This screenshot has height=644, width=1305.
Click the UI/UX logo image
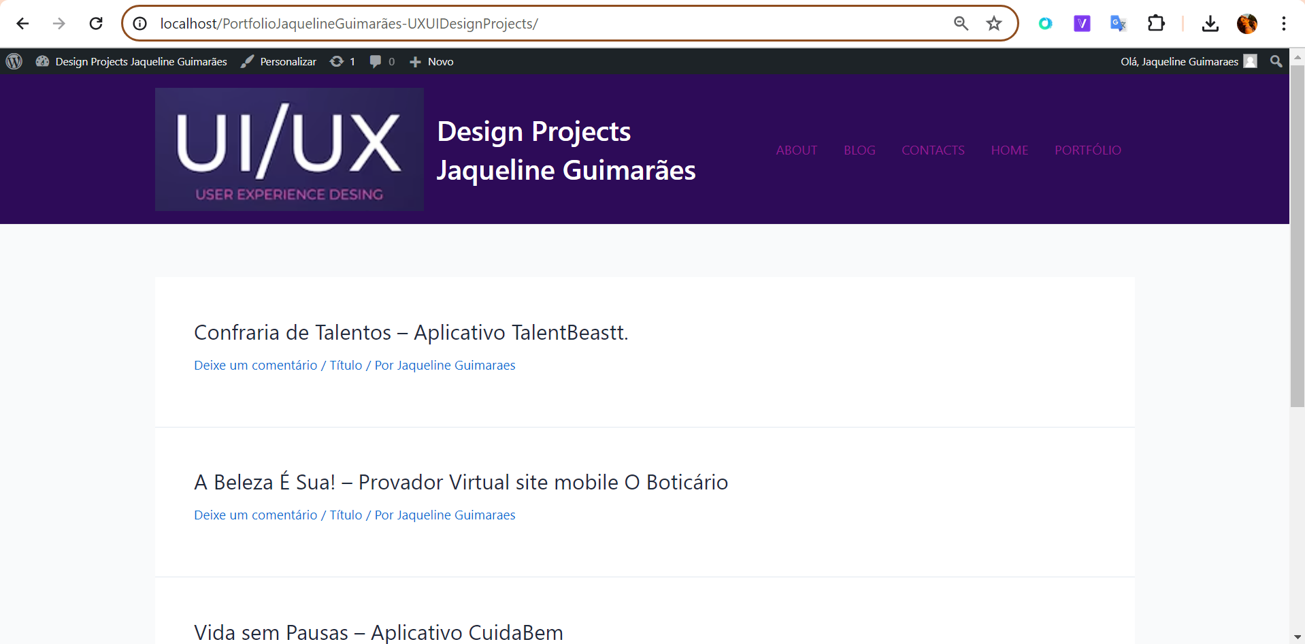tap(289, 149)
